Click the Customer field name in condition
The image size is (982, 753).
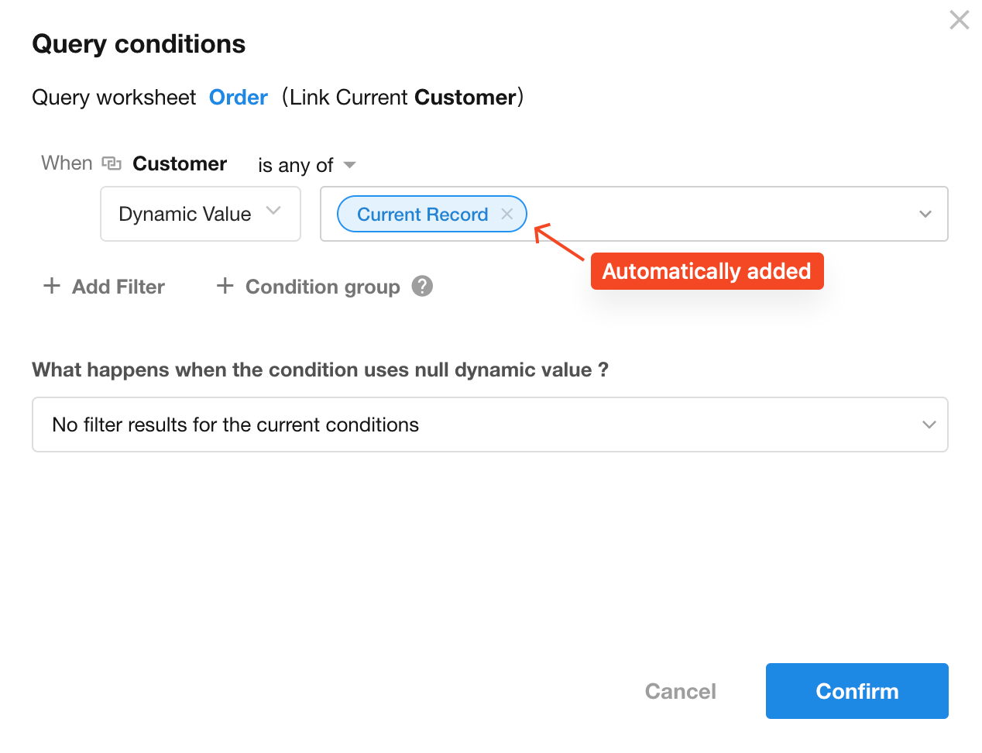pos(180,163)
